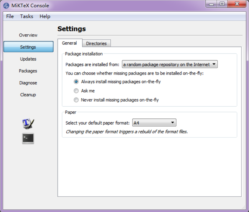
Task: Click the MiKTeX Console title bar icon
Action: pos(6,6)
